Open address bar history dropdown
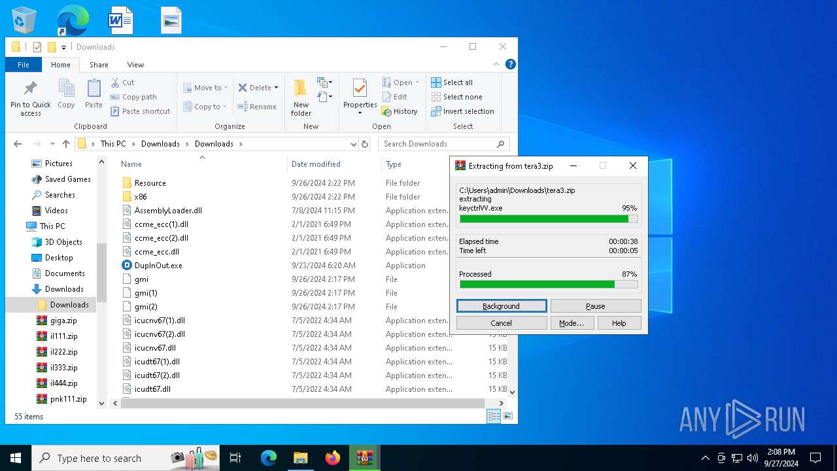This screenshot has height=471, width=837. [x=354, y=144]
